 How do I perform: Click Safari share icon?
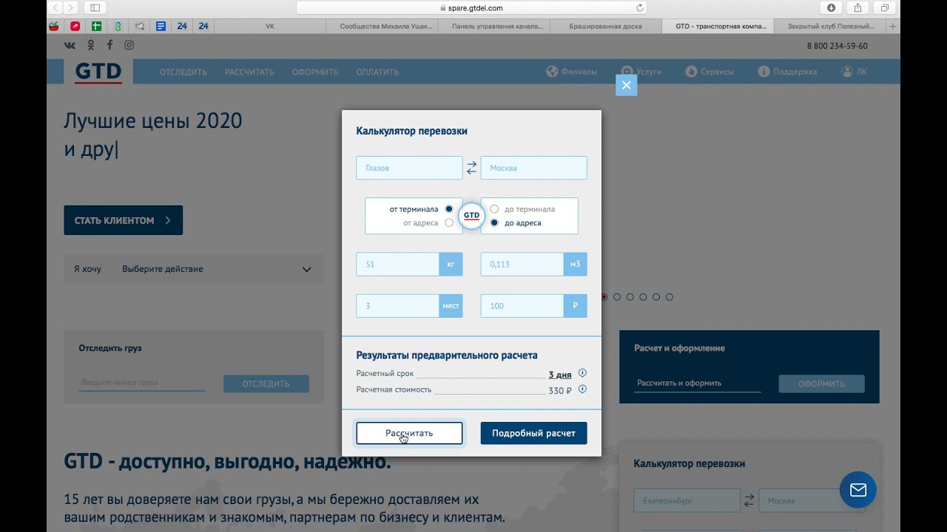857,8
